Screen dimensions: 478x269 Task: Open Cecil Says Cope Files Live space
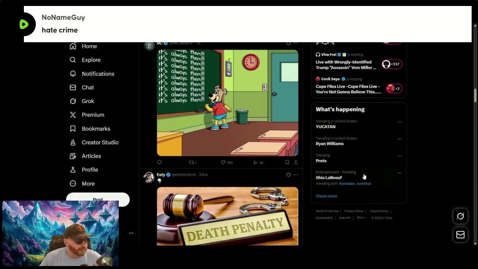coord(359,86)
